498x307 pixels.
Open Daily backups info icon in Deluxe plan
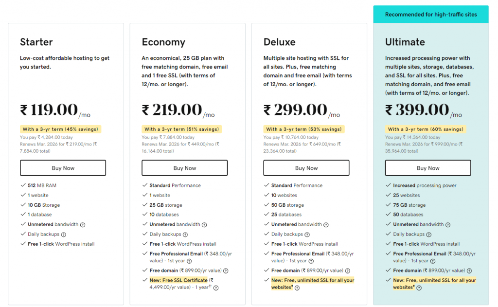pos(307,235)
